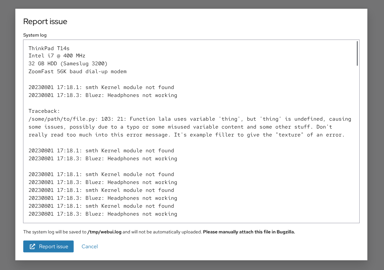Image resolution: width=384 pixels, height=270 pixels.
Task: Click the "32 GB HDD (Sameslug 3200)" line
Action: [68, 64]
